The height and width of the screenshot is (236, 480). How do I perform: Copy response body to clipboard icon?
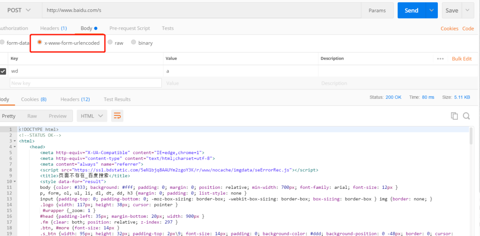coord(454,116)
